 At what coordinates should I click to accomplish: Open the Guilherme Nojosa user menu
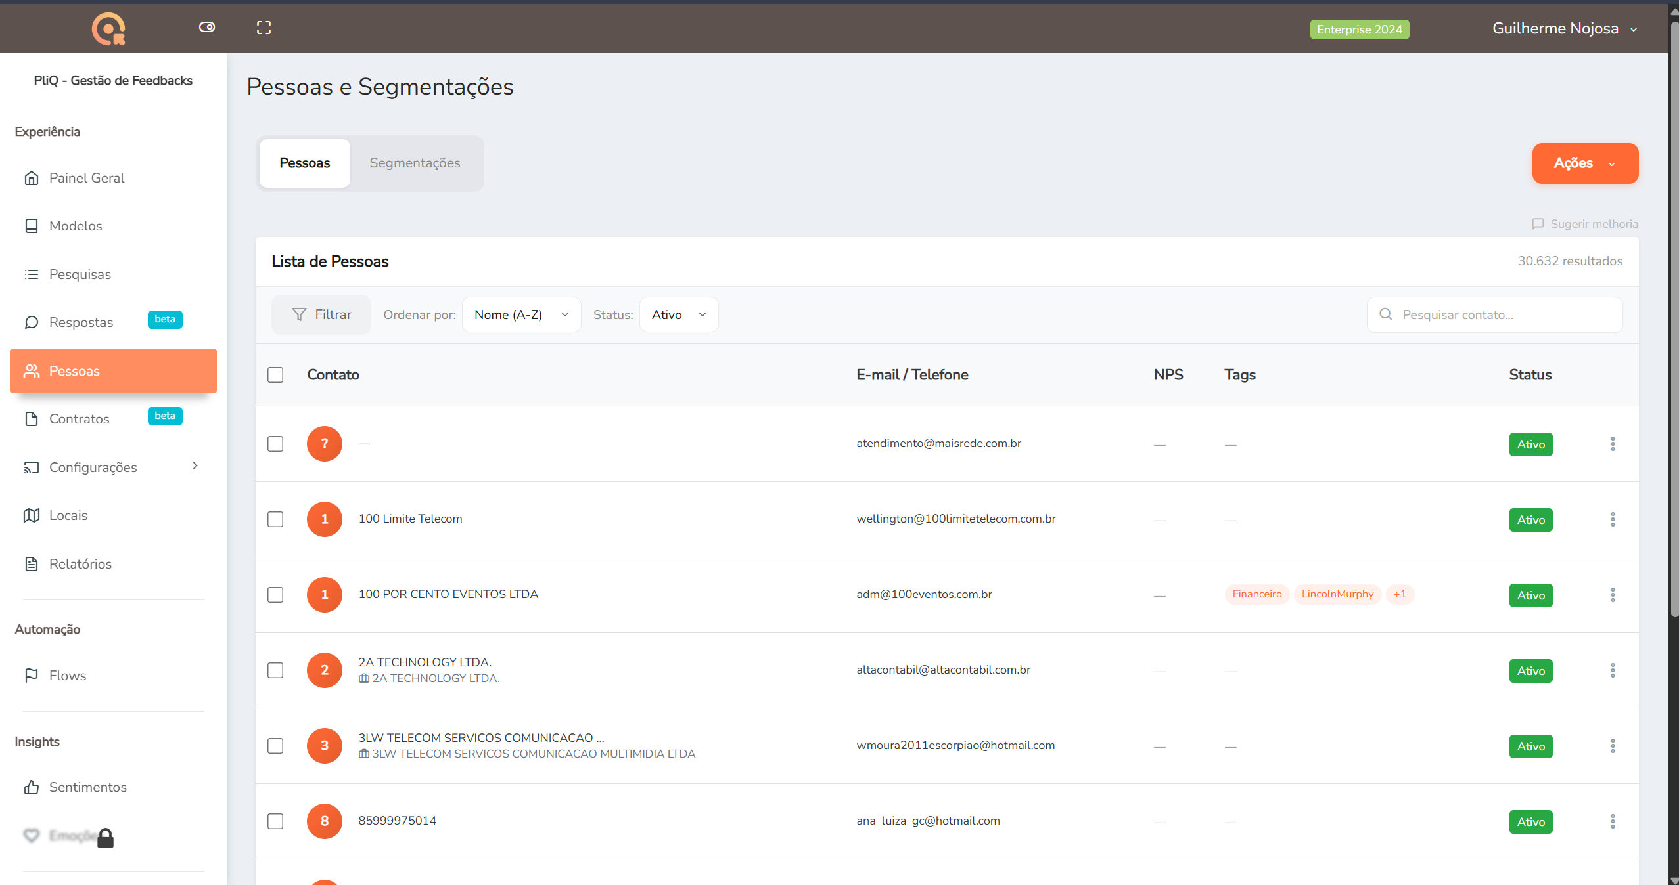tap(1565, 29)
